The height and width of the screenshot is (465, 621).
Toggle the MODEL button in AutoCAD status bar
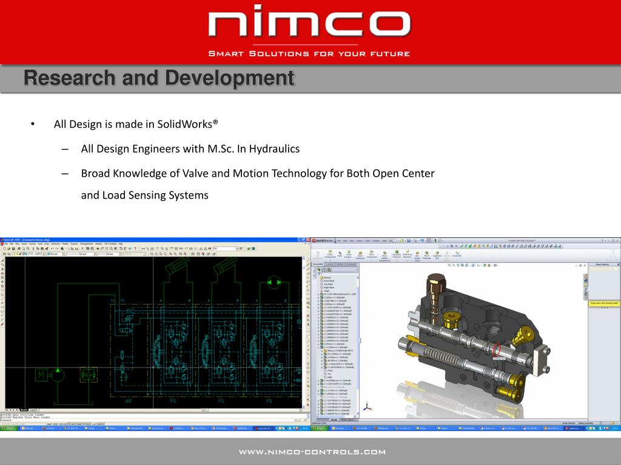point(101,424)
